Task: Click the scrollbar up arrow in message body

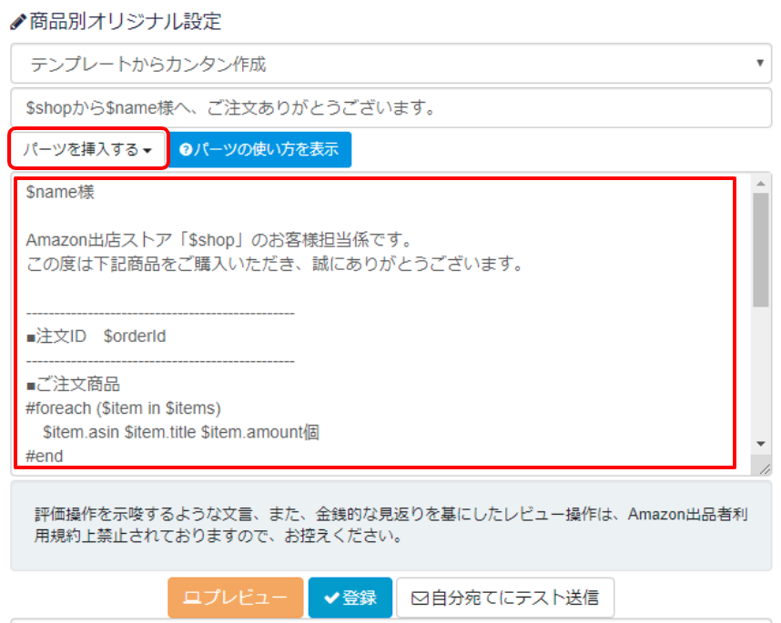Action: click(x=761, y=184)
